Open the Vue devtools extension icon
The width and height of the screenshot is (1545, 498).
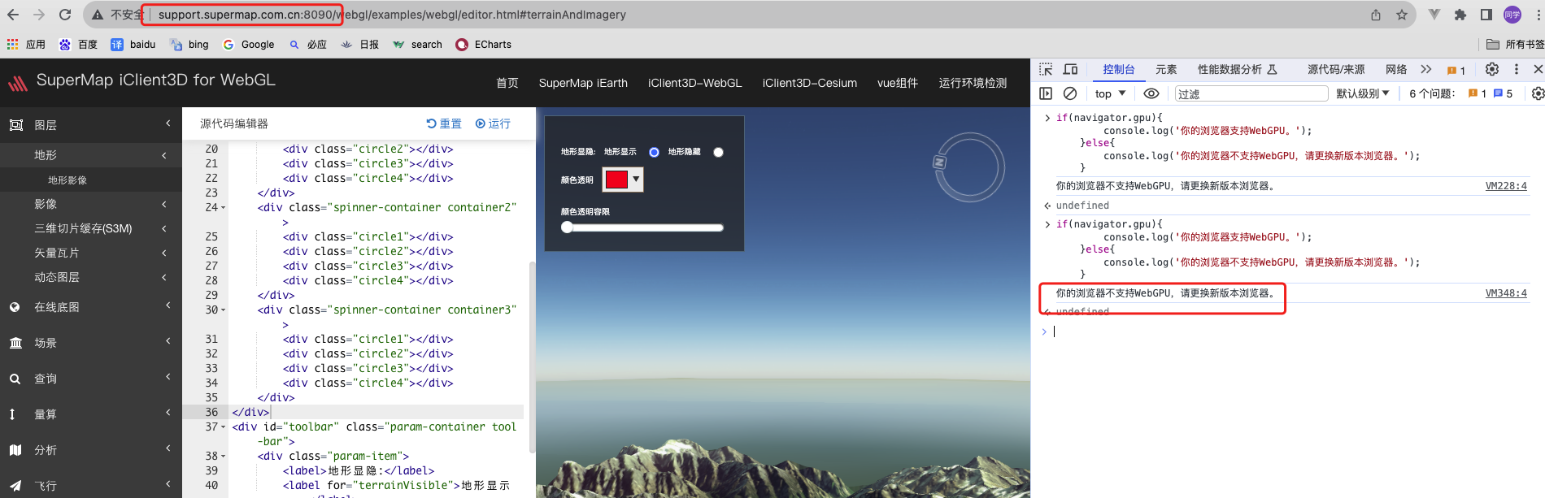tap(1434, 15)
